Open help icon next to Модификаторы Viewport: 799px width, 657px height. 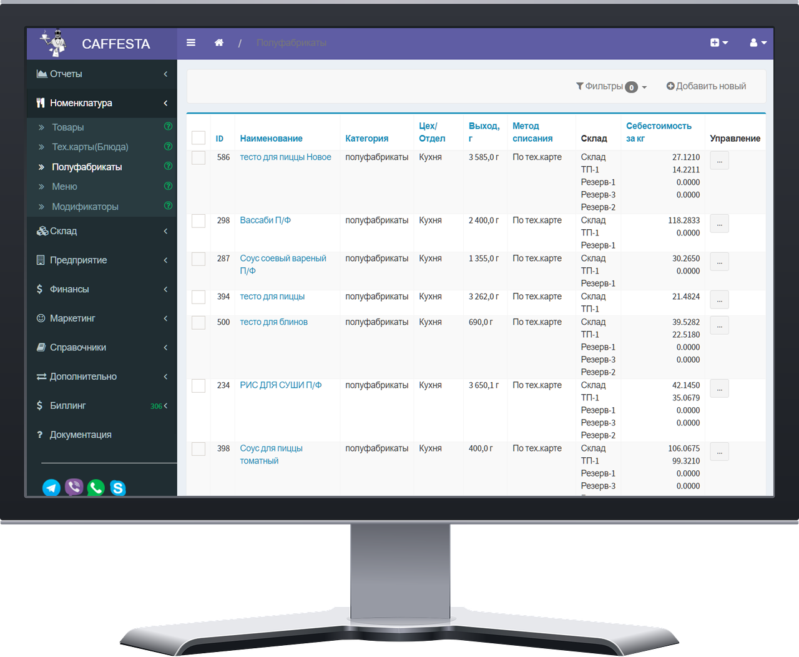point(168,205)
